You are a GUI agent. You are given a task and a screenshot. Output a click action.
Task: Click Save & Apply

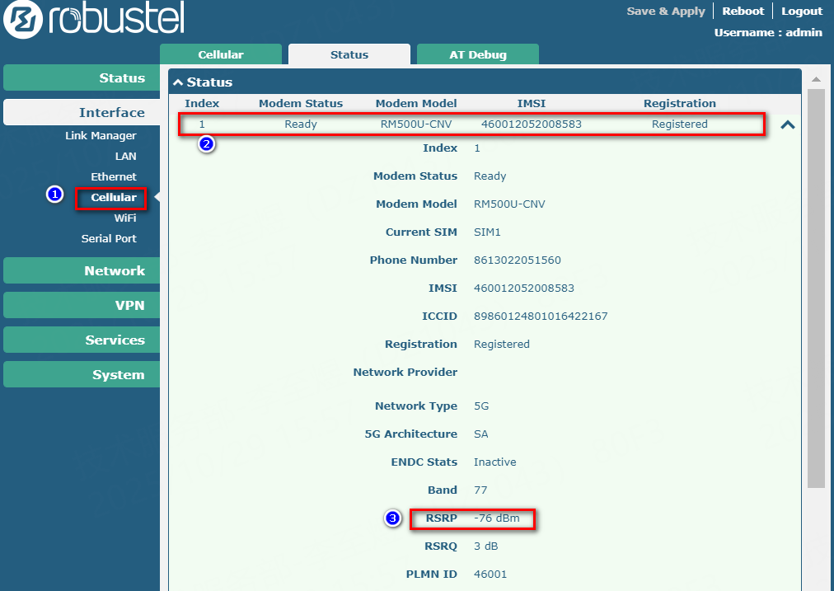(x=665, y=11)
